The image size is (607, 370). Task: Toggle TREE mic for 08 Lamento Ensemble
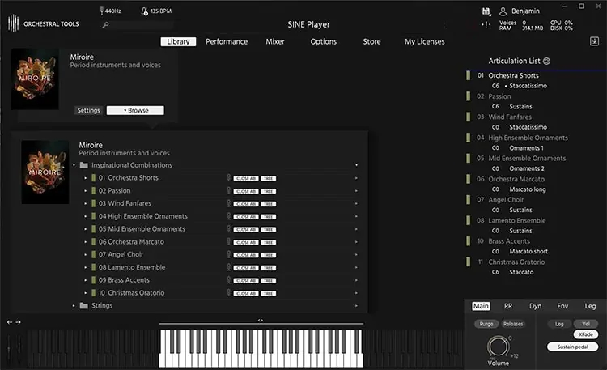pyautogui.click(x=268, y=268)
